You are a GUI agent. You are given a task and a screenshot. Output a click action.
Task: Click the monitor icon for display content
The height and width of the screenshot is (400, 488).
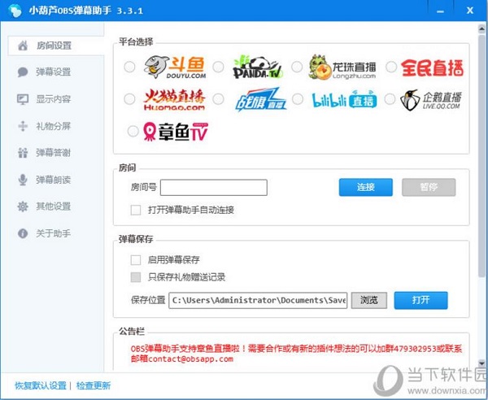point(23,99)
